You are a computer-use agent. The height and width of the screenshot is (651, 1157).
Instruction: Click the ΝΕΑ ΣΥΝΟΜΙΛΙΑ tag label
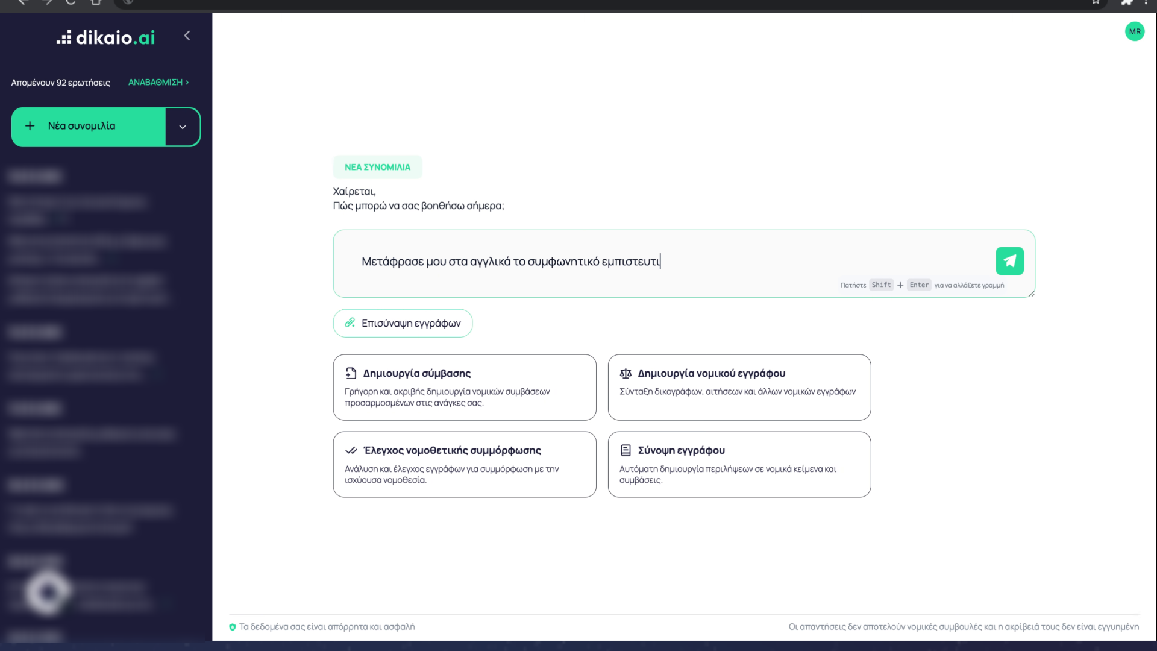(x=377, y=168)
